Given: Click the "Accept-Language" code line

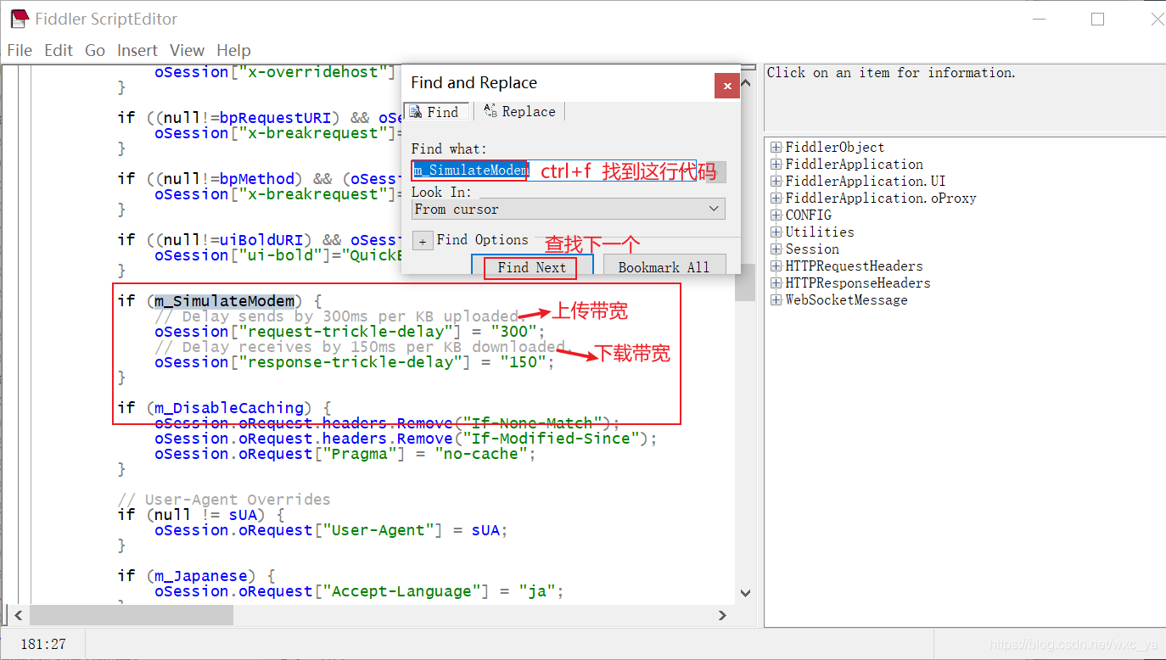Looking at the screenshot, I should (359, 591).
